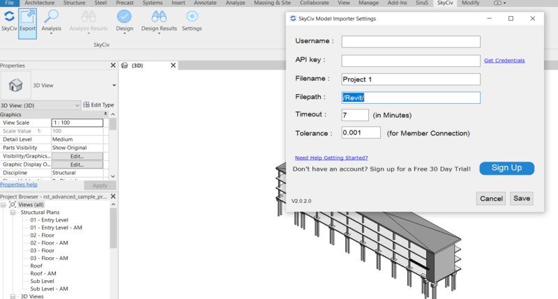The width and height of the screenshot is (558, 299).
Task: Open the 3D View: {3D} instance dropdown
Action: tap(77, 105)
